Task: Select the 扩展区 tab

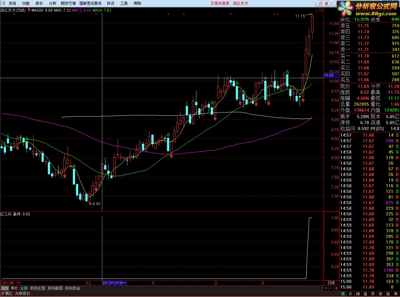Action: point(7,294)
